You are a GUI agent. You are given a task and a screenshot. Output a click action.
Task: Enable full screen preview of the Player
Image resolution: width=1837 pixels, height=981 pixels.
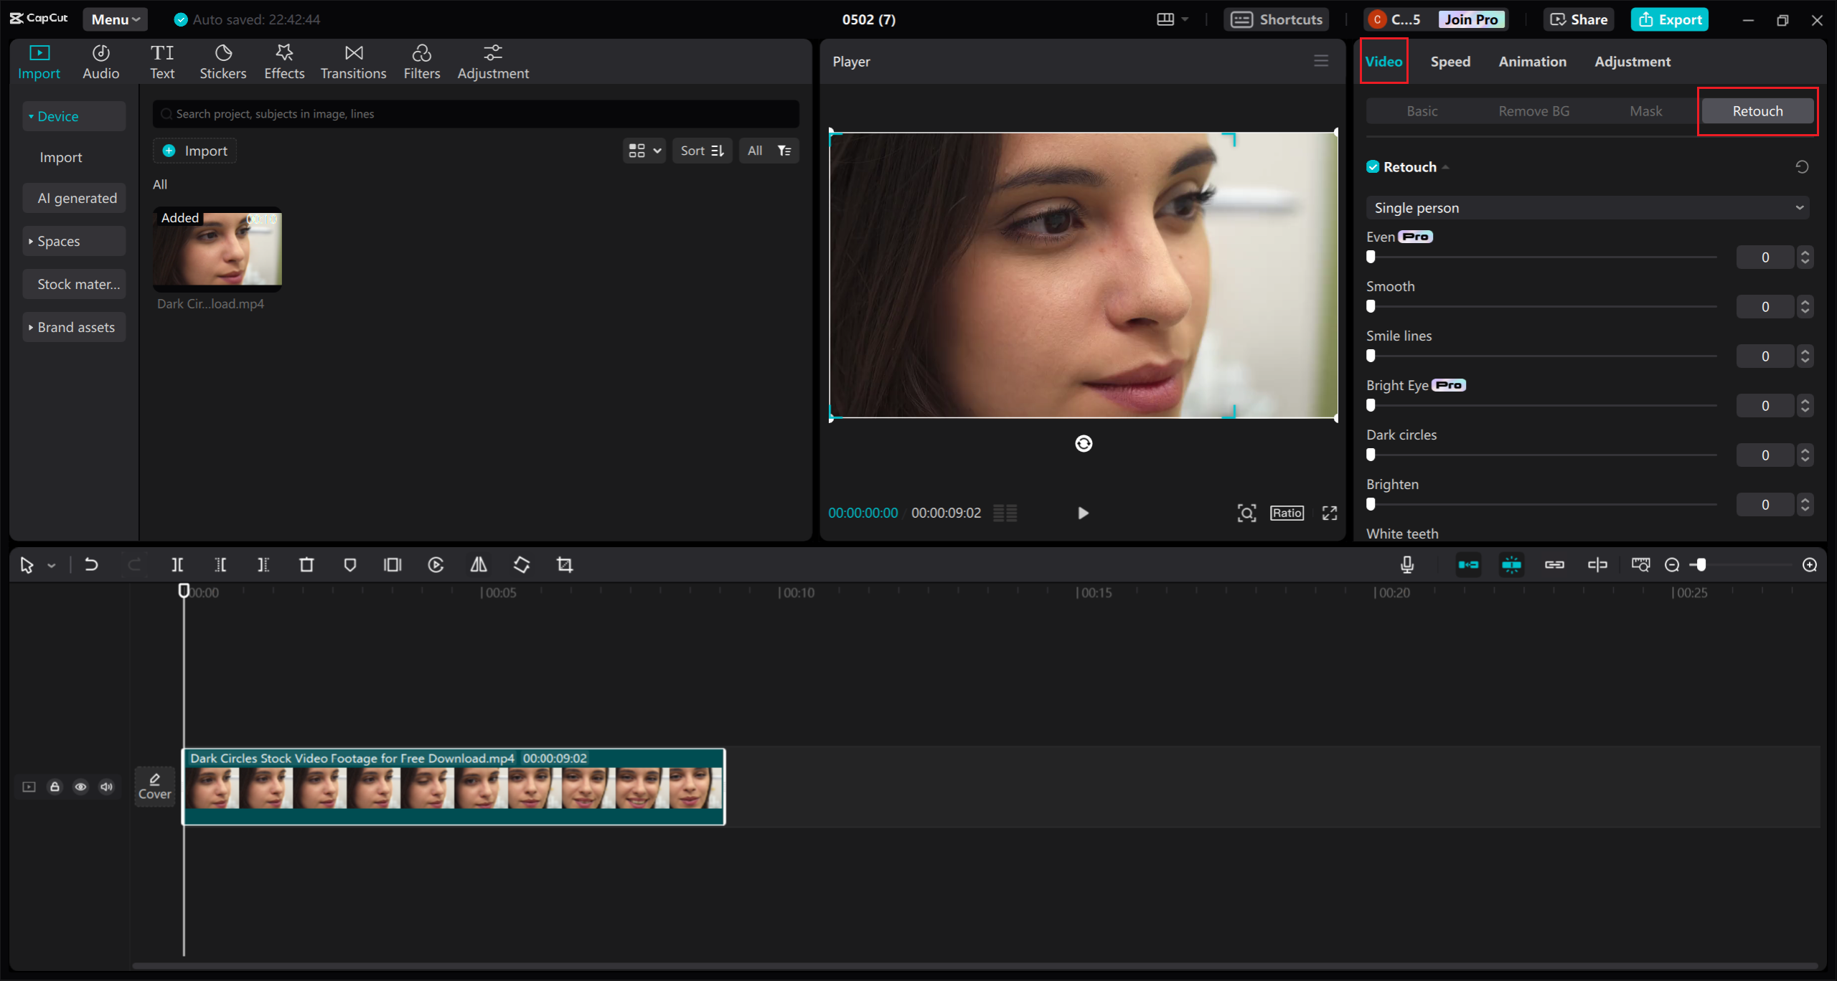coord(1329,513)
